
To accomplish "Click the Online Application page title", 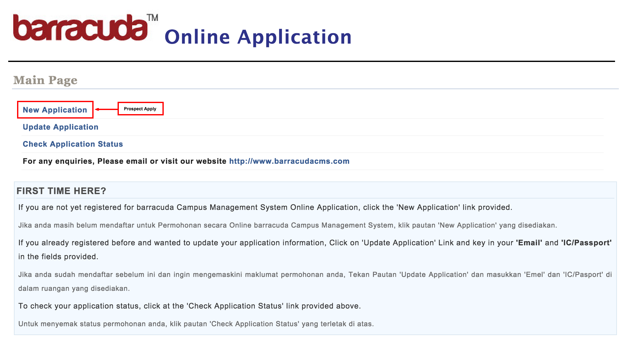I will click(x=258, y=37).
